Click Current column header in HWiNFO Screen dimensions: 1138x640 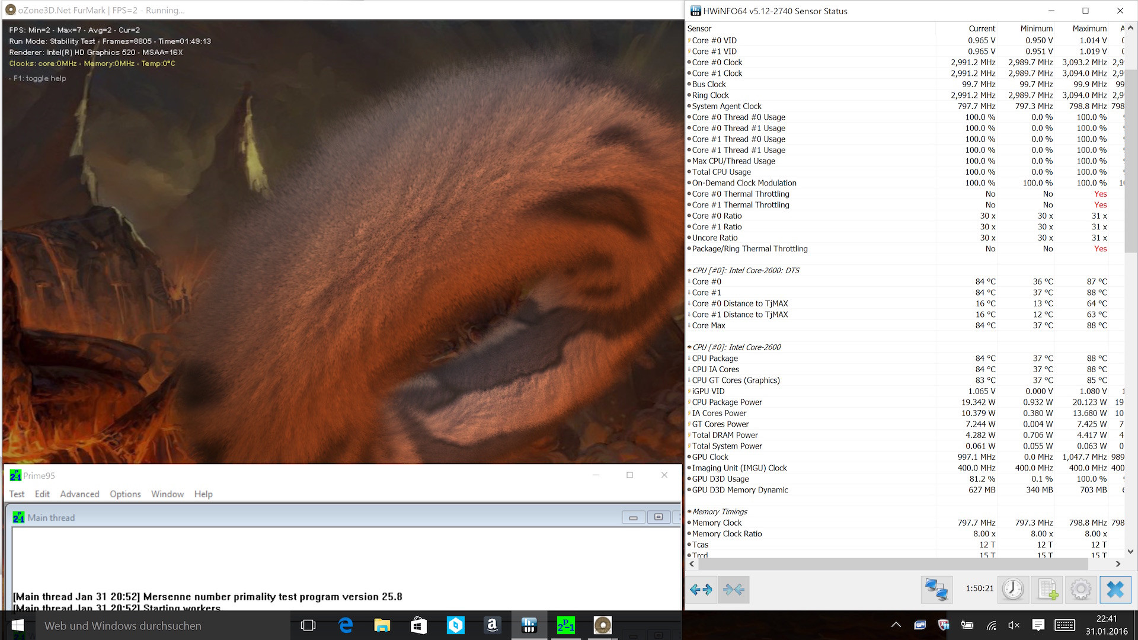(x=982, y=28)
